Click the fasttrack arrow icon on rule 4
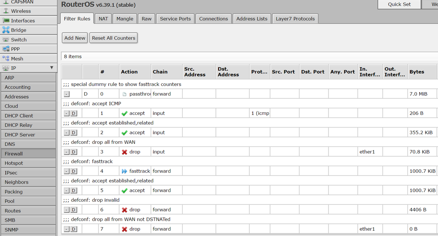 pos(124,171)
